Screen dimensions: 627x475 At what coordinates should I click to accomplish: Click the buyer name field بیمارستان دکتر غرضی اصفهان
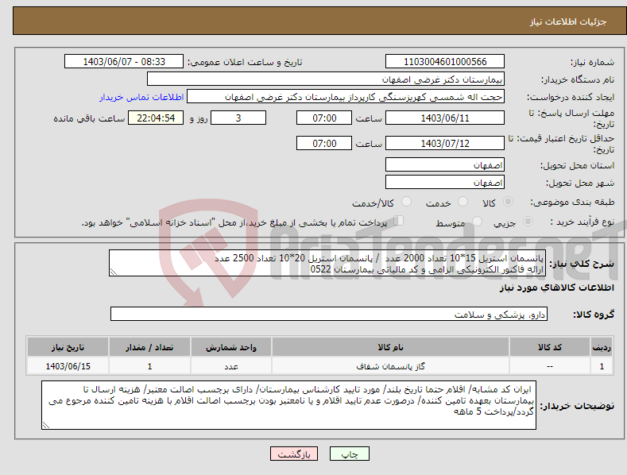point(326,79)
